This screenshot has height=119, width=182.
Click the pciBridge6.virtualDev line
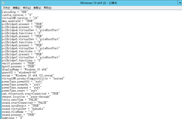[31, 48]
